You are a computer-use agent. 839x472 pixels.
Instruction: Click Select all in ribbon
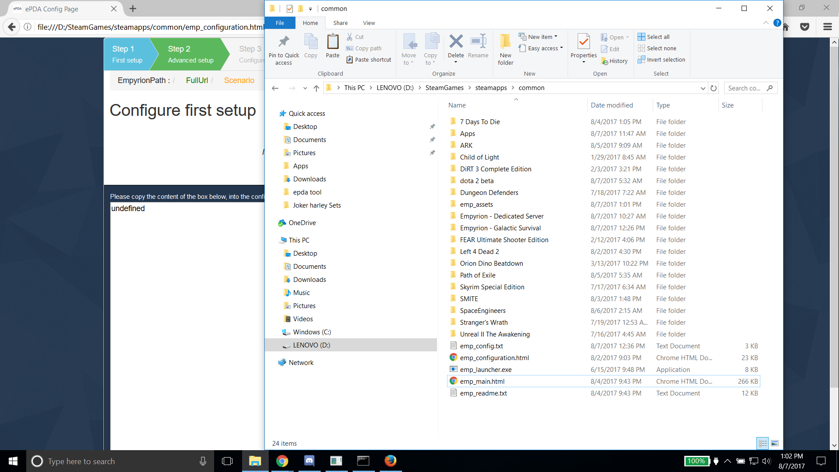[654, 37]
